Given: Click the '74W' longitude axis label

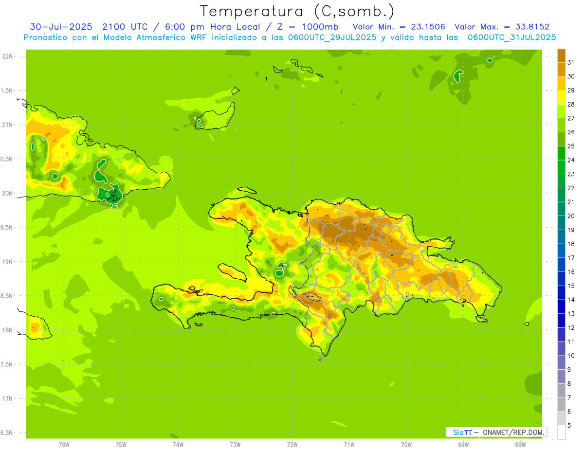Looking at the screenshot, I should 178,444.
